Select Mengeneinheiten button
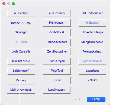Screen dimensions: 113x107 pos(92,42)
